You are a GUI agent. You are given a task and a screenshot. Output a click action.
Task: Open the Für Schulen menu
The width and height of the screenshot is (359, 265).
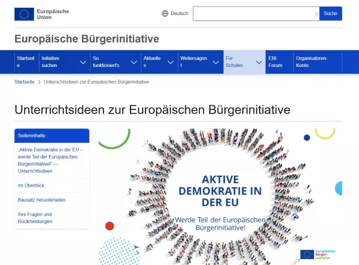(234, 62)
